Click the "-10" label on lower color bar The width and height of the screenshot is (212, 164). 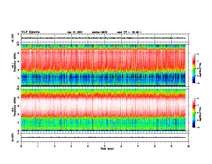pyautogui.click(x=198, y=128)
